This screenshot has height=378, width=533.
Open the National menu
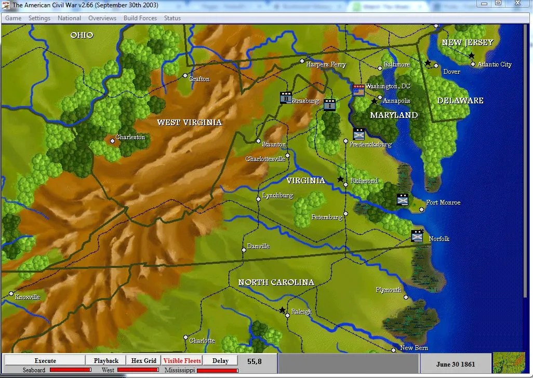(69, 18)
